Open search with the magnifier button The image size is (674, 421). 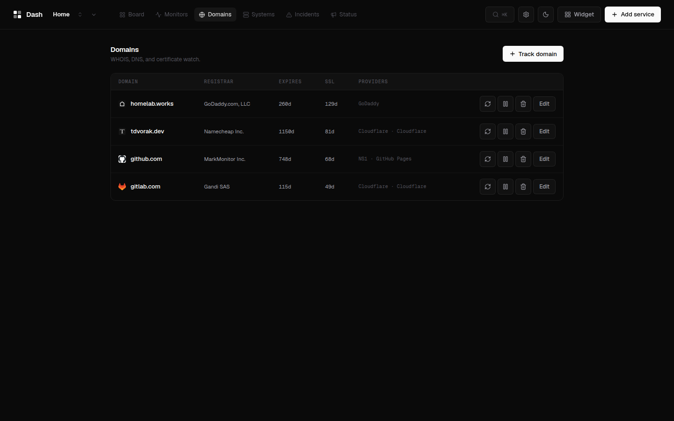(500, 15)
